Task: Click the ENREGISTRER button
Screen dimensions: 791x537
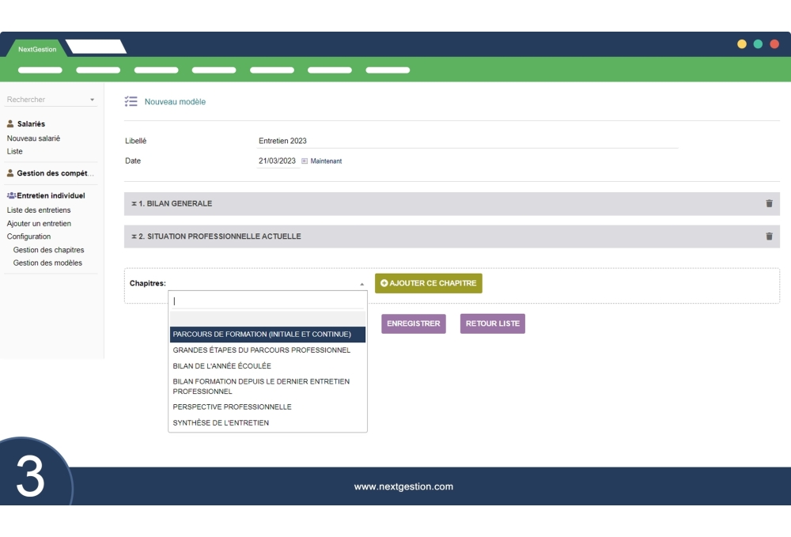Action: [x=414, y=323]
